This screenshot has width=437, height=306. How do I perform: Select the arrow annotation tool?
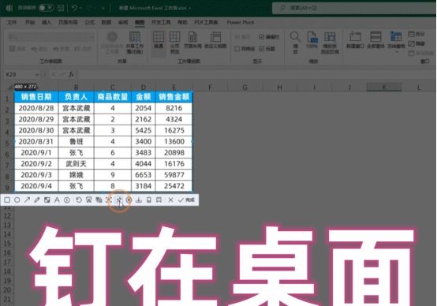tap(27, 200)
